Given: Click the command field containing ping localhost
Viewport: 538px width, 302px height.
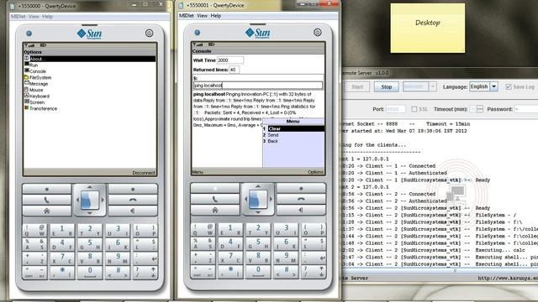Looking at the screenshot, I should coord(258,86).
